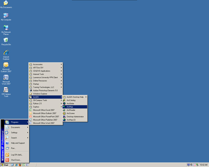Click the round gray tray icon
The image size is (209, 167).
pyautogui.click(x=191, y=165)
